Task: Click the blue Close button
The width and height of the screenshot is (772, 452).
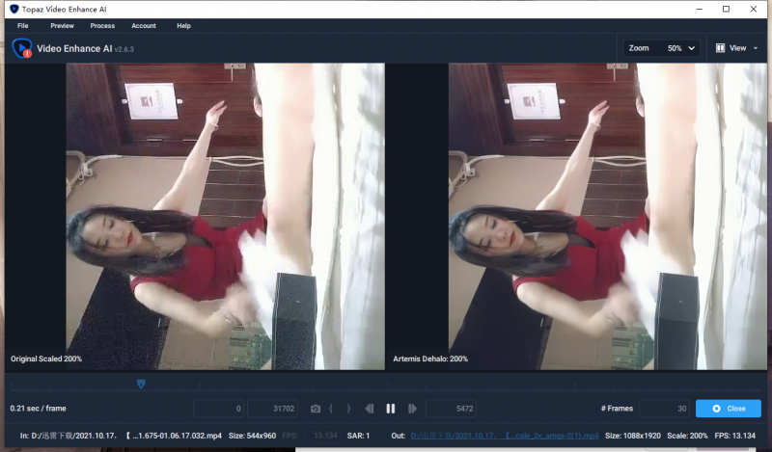Action: click(728, 409)
